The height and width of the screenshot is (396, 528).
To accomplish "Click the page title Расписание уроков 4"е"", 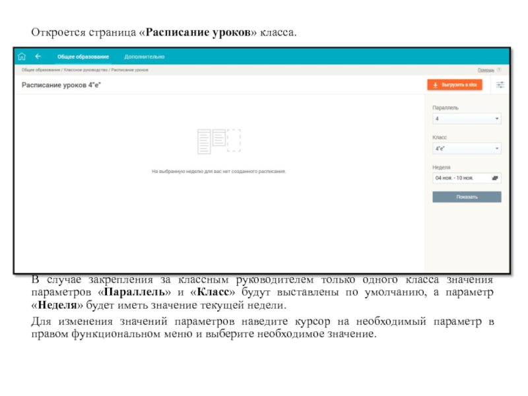I will click(x=61, y=85).
